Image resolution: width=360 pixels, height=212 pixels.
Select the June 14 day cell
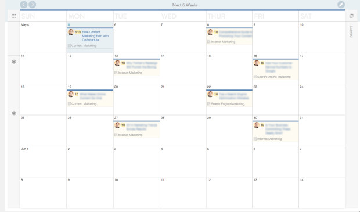322,192
